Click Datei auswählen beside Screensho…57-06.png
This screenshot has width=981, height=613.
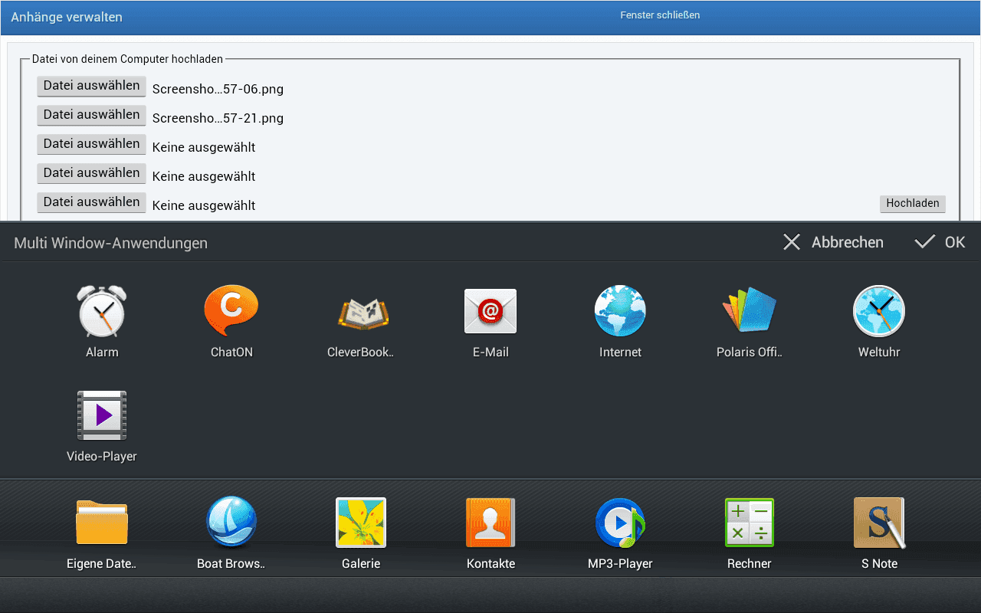coord(91,86)
